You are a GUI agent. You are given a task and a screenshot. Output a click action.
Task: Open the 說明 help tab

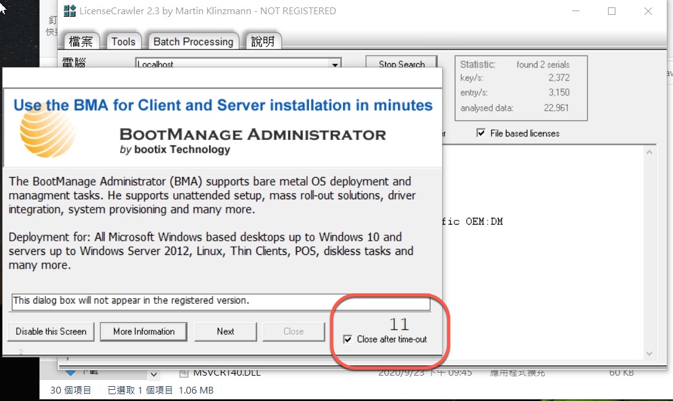(x=263, y=41)
